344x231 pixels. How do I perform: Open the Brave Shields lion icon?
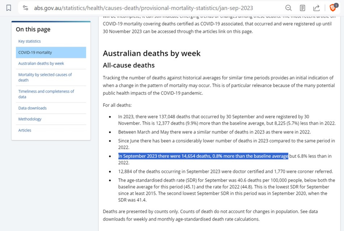[x=333, y=8]
